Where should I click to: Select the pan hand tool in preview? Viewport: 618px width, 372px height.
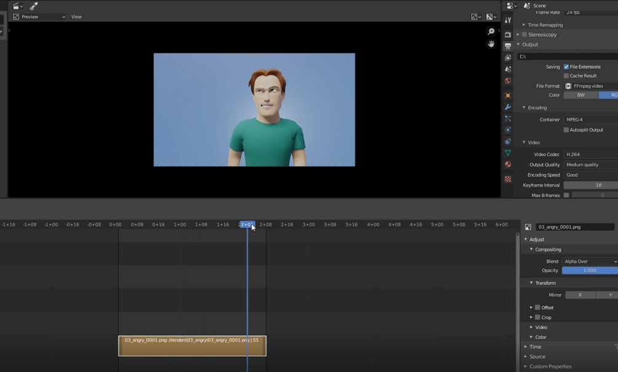(x=491, y=44)
